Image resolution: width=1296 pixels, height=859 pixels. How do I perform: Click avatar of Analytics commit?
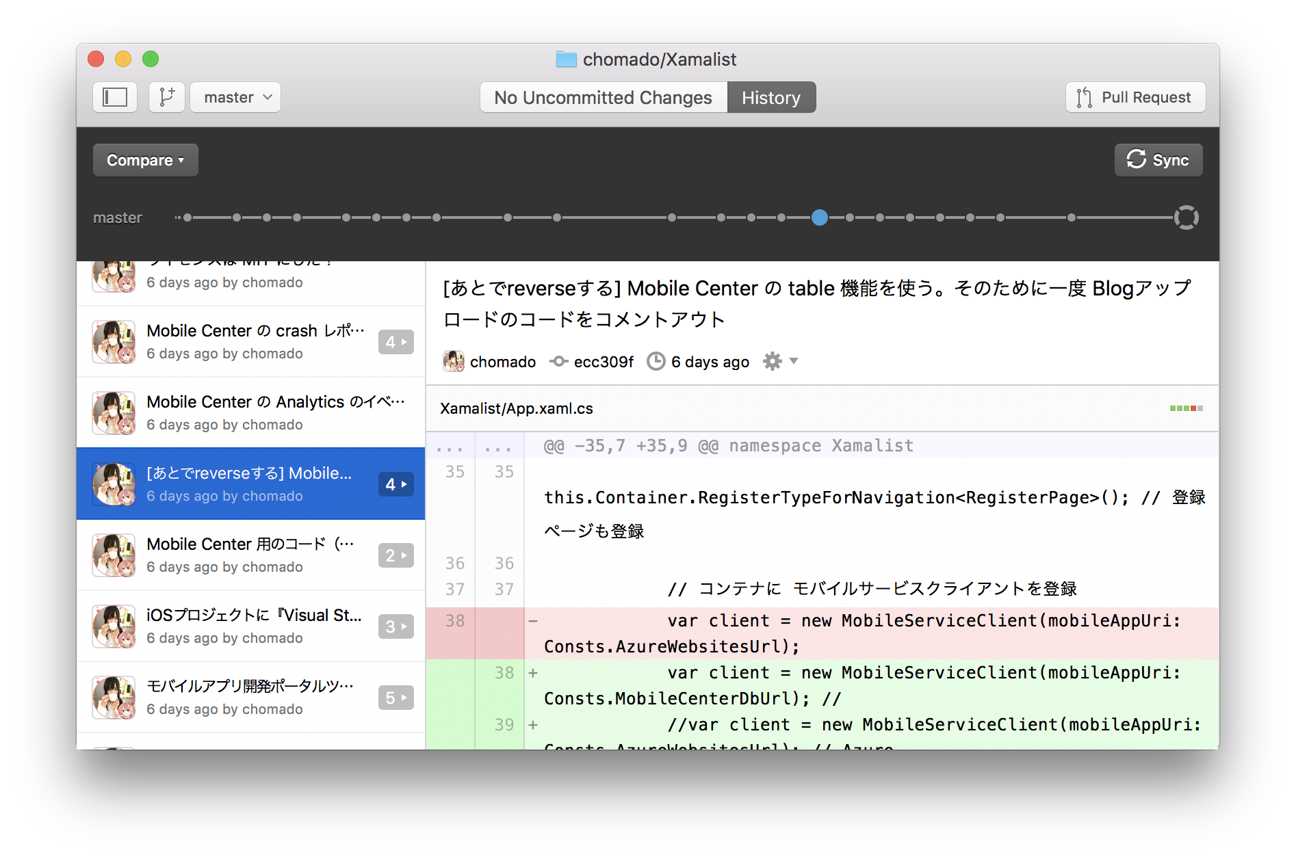(114, 412)
